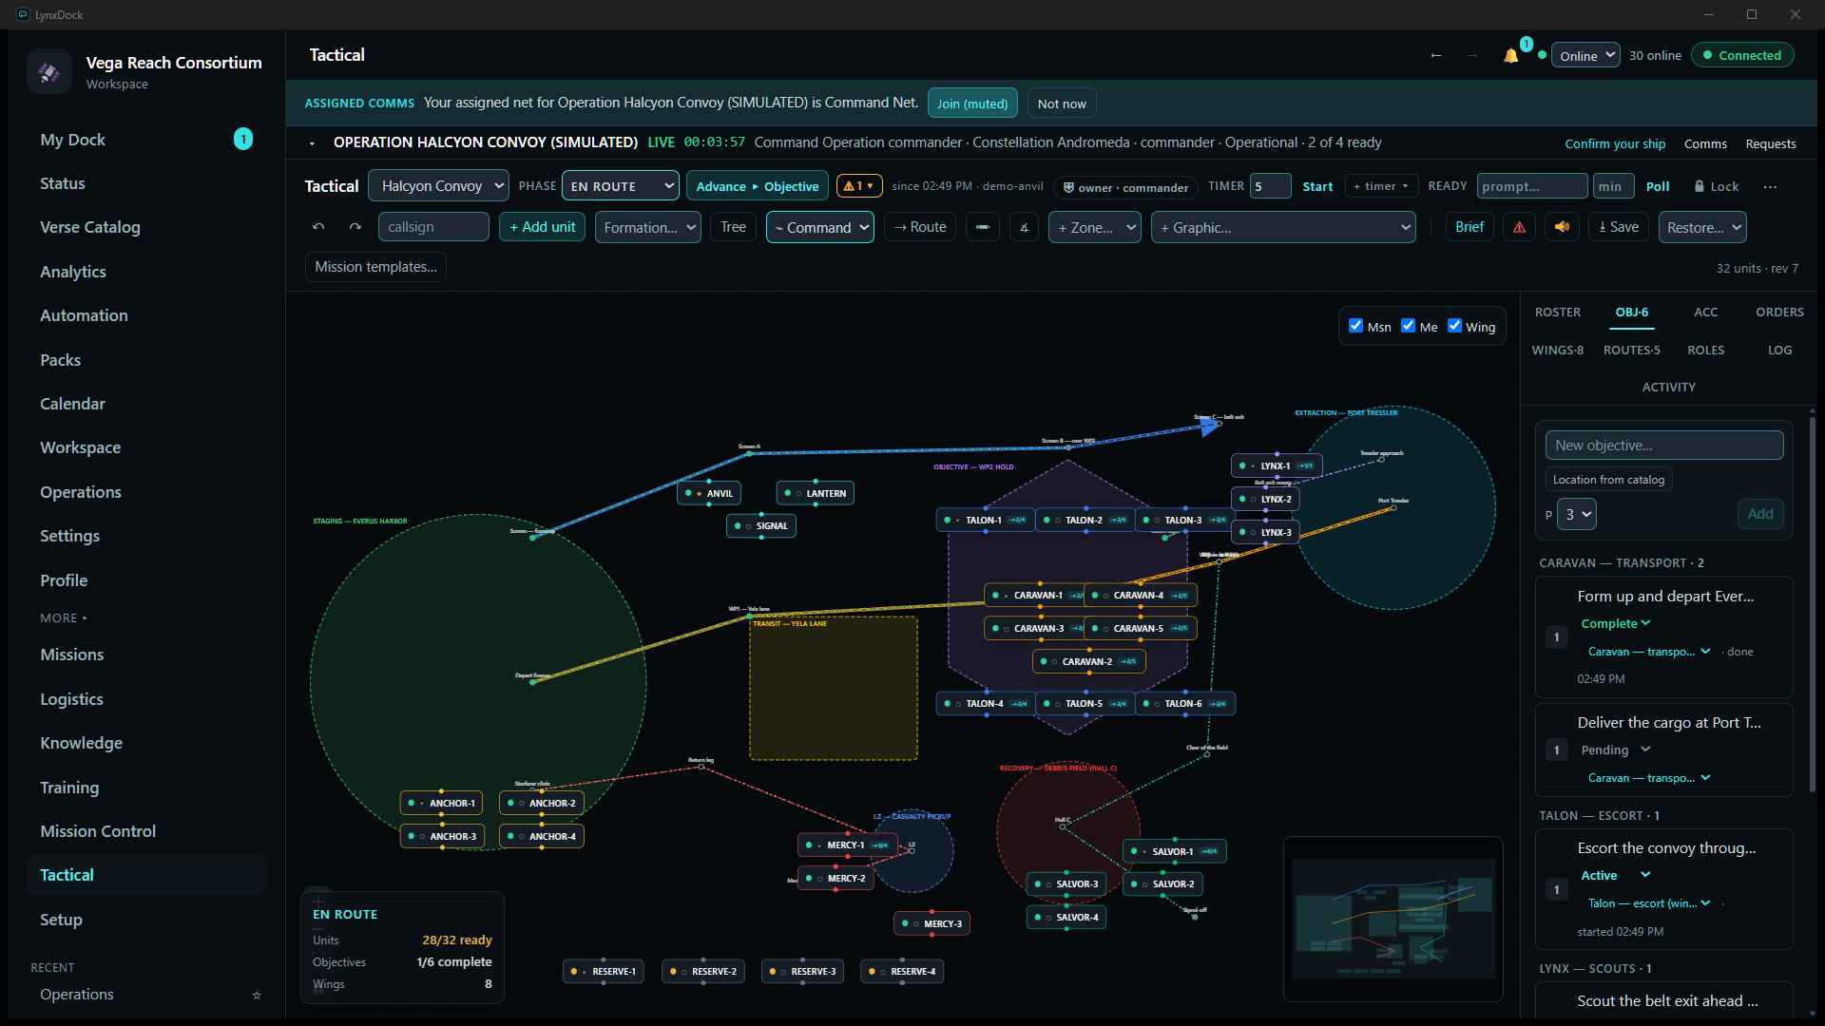Switch to the ROUTES·5 tab
The image size is (1825, 1026).
(x=1631, y=350)
